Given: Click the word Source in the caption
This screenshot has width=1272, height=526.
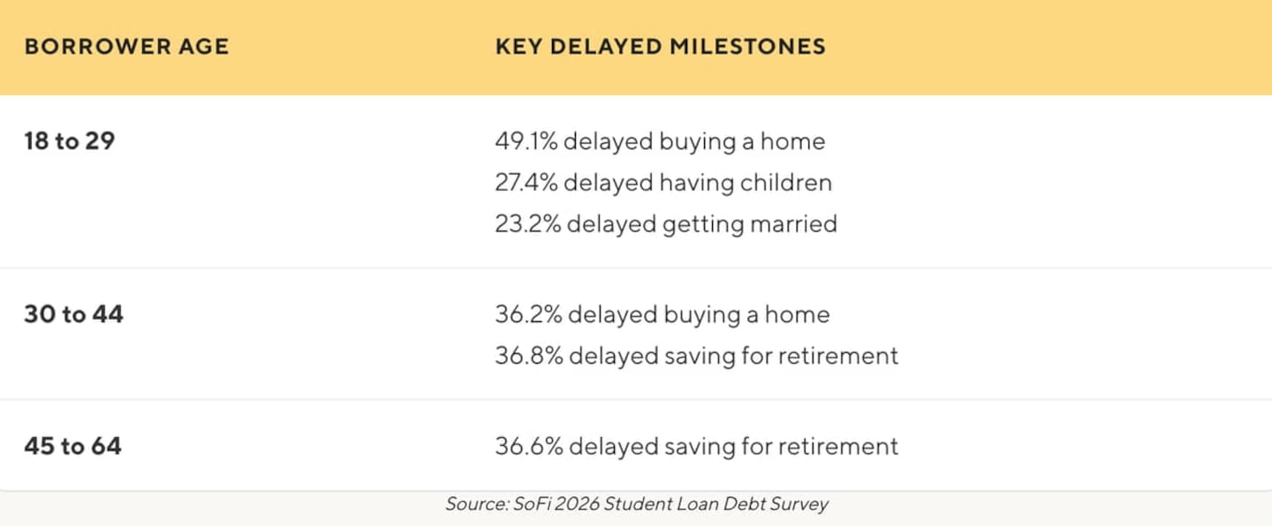Looking at the screenshot, I should click(x=476, y=504).
